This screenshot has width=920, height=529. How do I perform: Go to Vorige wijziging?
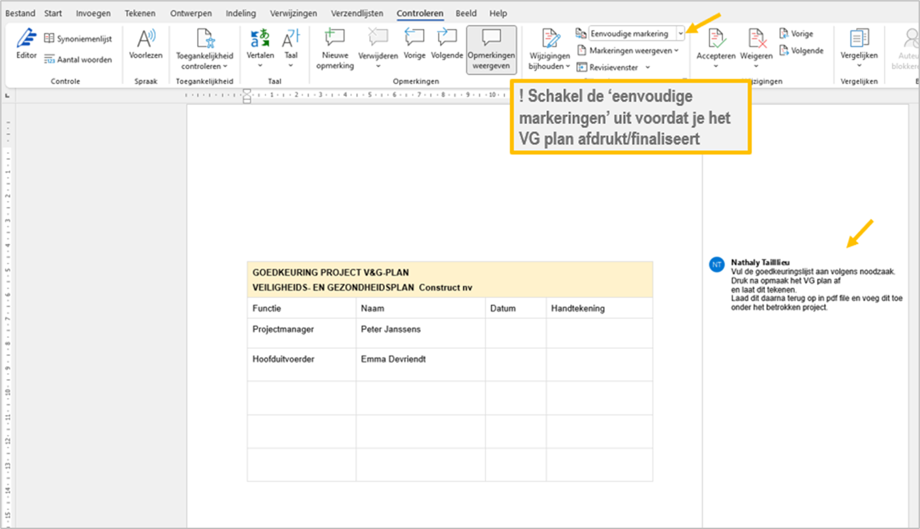[x=796, y=33]
